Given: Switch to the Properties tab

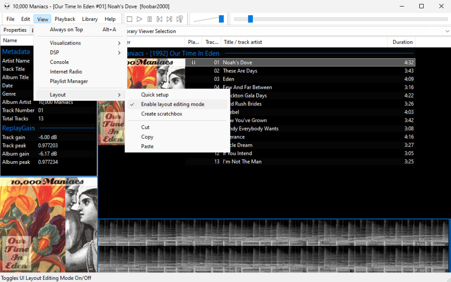Looking at the screenshot, I should pyautogui.click(x=15, y=30).
